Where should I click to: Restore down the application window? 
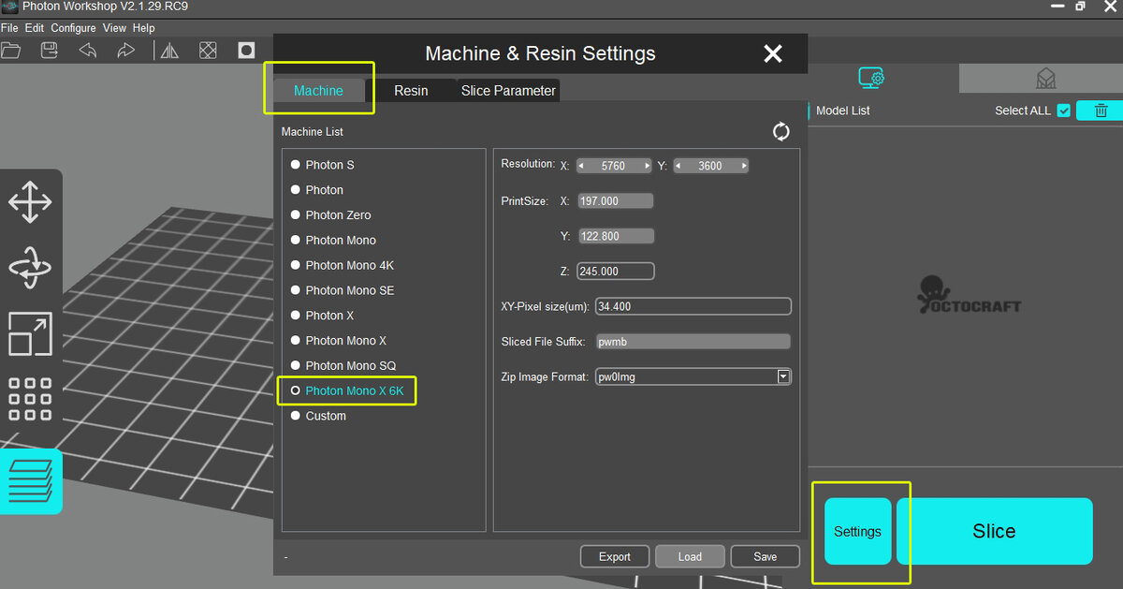(1080, 7)
